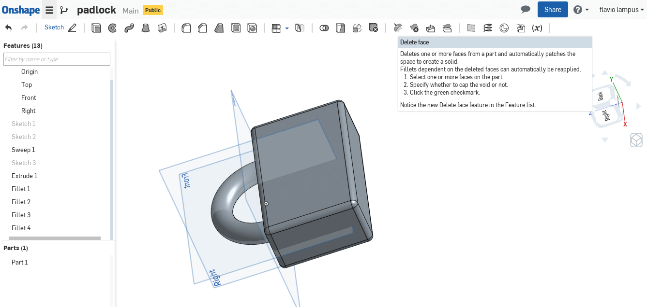Select the Delete face tool icon

414,28
